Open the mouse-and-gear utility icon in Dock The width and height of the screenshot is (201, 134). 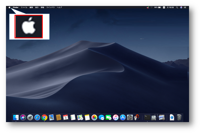(x=137, y=118)
